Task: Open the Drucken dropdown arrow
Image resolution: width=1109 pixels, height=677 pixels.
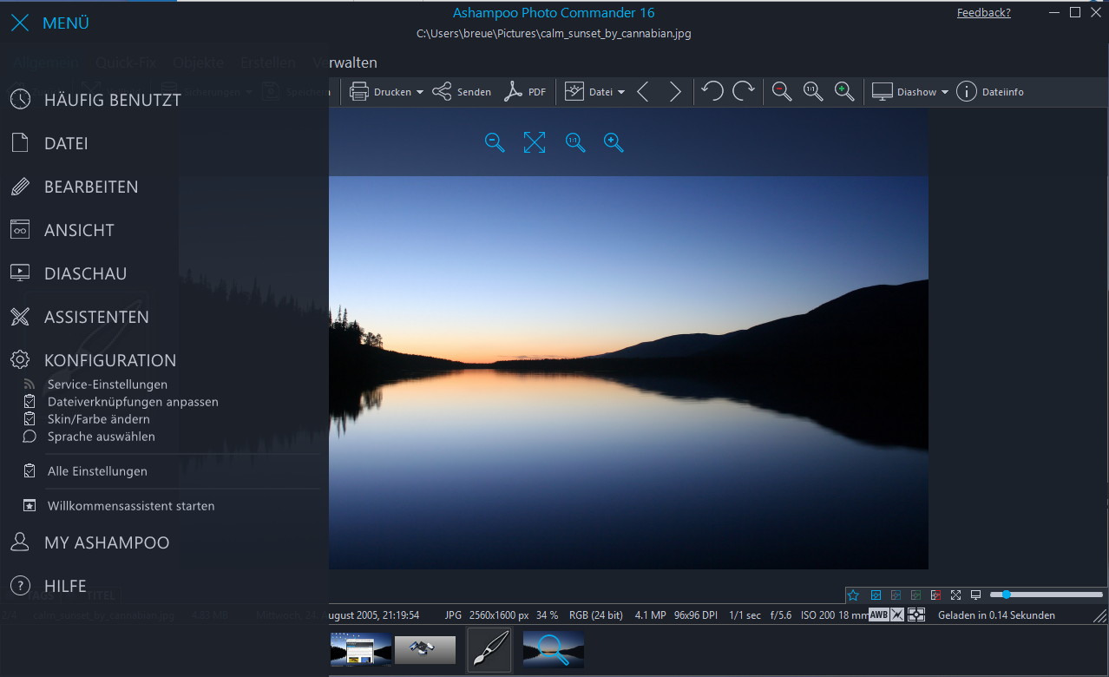Action: [420, 92]
